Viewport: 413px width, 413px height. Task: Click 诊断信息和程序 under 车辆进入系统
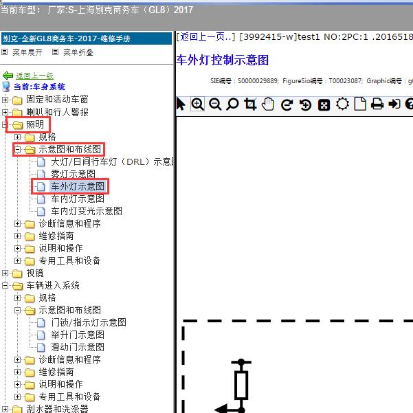70,359
